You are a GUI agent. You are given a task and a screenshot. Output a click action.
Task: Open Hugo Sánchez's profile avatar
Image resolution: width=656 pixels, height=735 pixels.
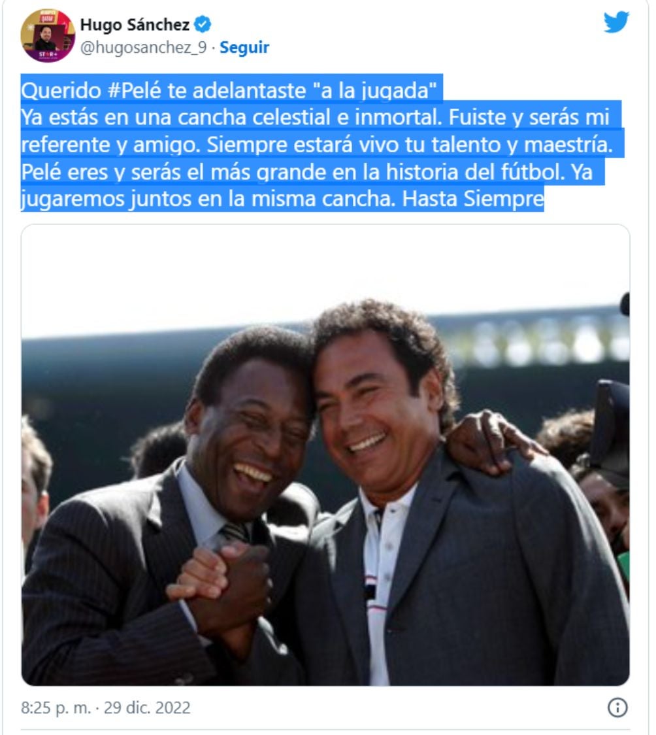click(x=48, y=35)
